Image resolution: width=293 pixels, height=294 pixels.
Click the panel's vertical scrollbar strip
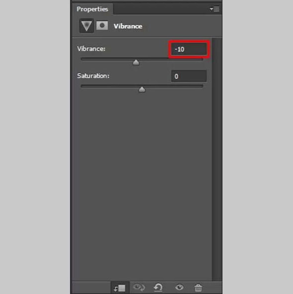click(217, 159)
